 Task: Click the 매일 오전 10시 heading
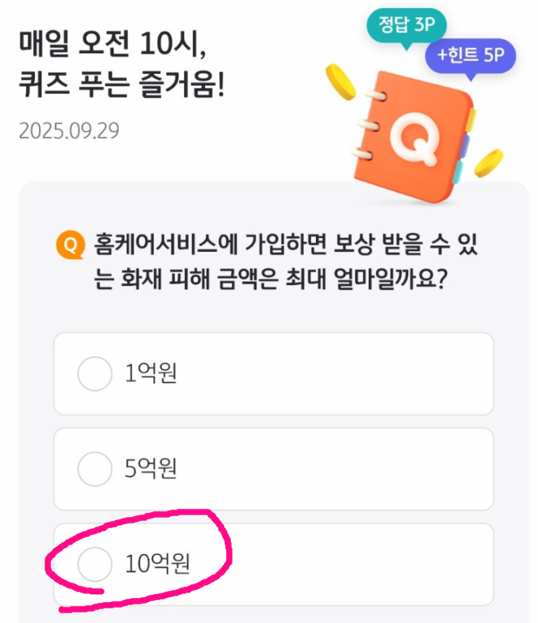tap(113, 43)
